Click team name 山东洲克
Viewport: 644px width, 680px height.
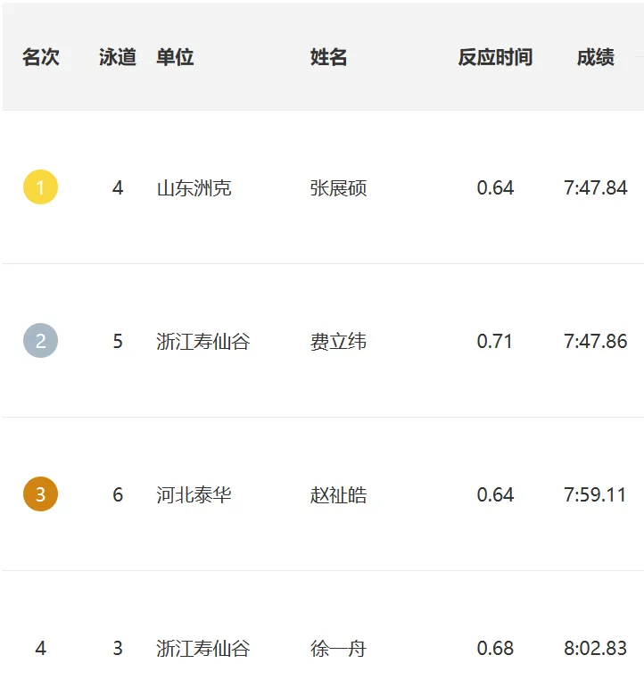point(194,187)
